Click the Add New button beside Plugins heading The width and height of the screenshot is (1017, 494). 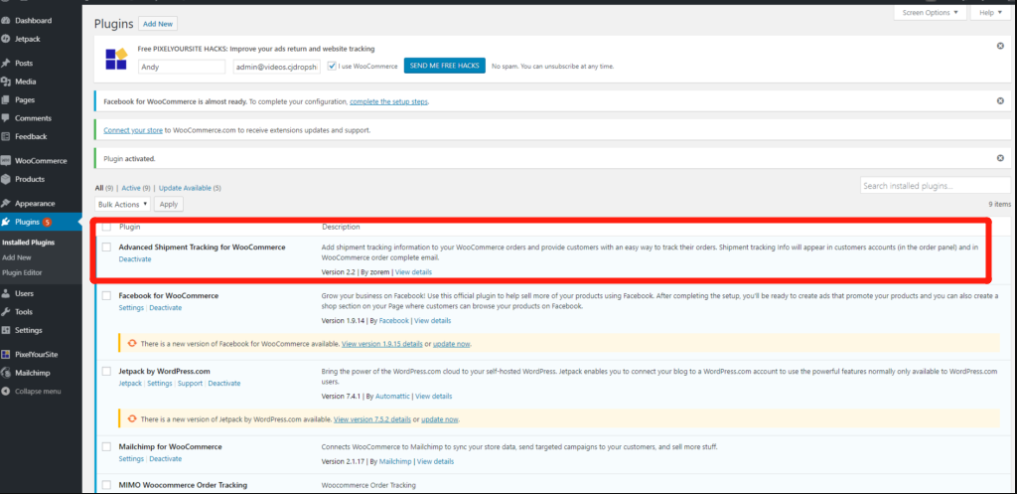coord(158,24)
